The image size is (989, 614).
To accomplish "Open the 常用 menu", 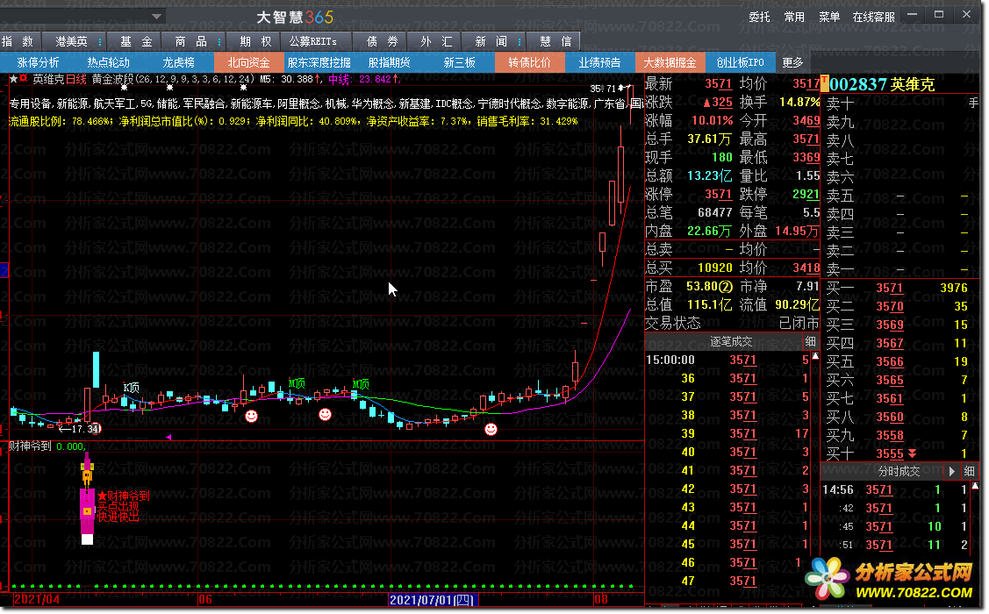I will coord(794,17).
